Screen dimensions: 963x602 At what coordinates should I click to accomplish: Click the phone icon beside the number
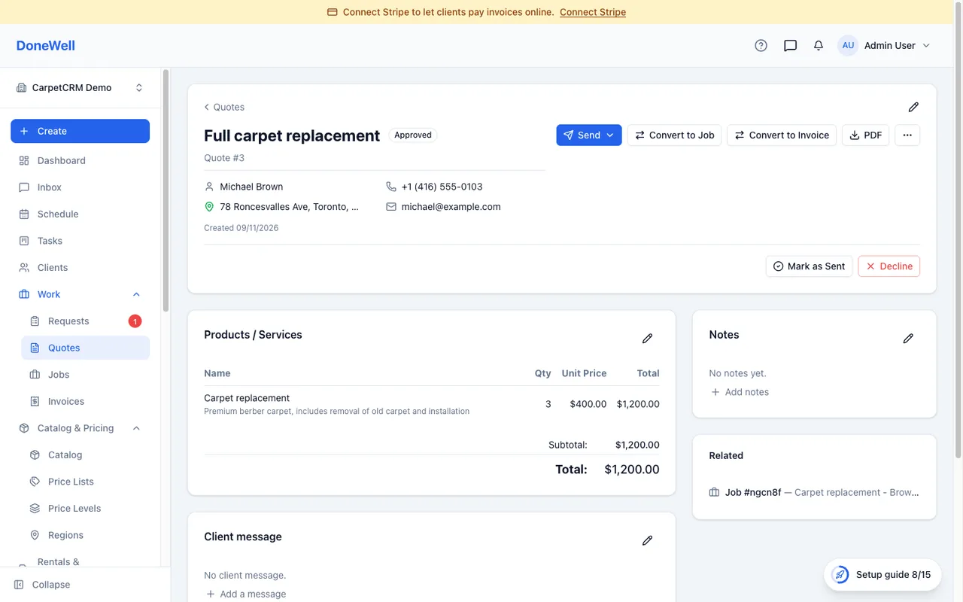pyautogui.click(x=390, y=187)
